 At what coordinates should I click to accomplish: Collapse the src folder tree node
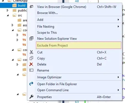(x=8, y=15)
